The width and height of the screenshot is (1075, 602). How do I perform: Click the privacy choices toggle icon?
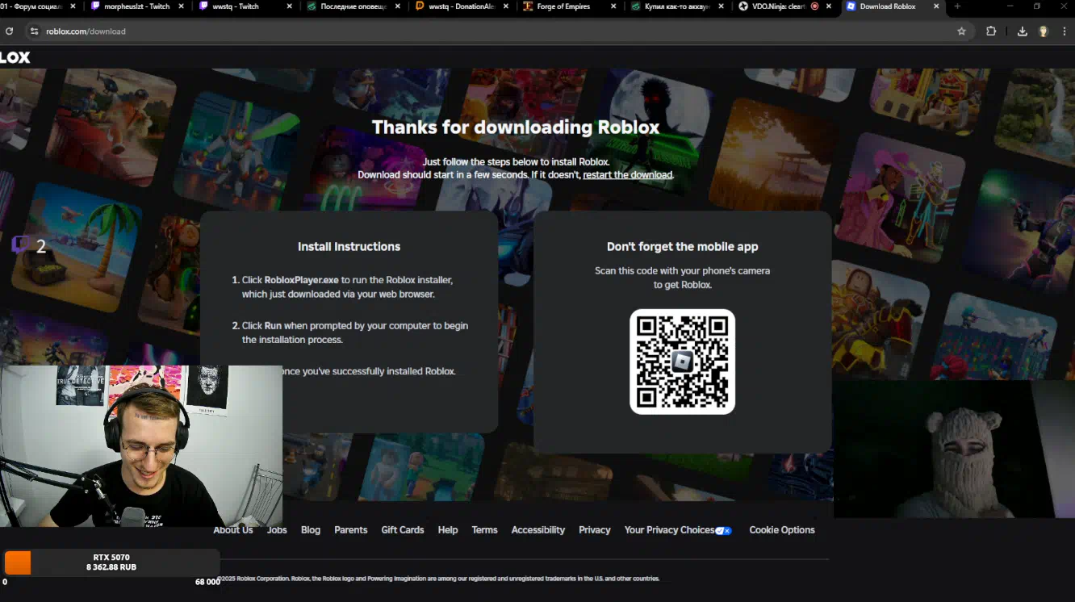click(724, 531)
